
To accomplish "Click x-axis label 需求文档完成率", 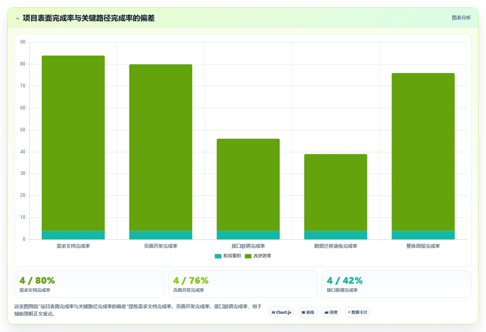I will click(x=73, y=246).
